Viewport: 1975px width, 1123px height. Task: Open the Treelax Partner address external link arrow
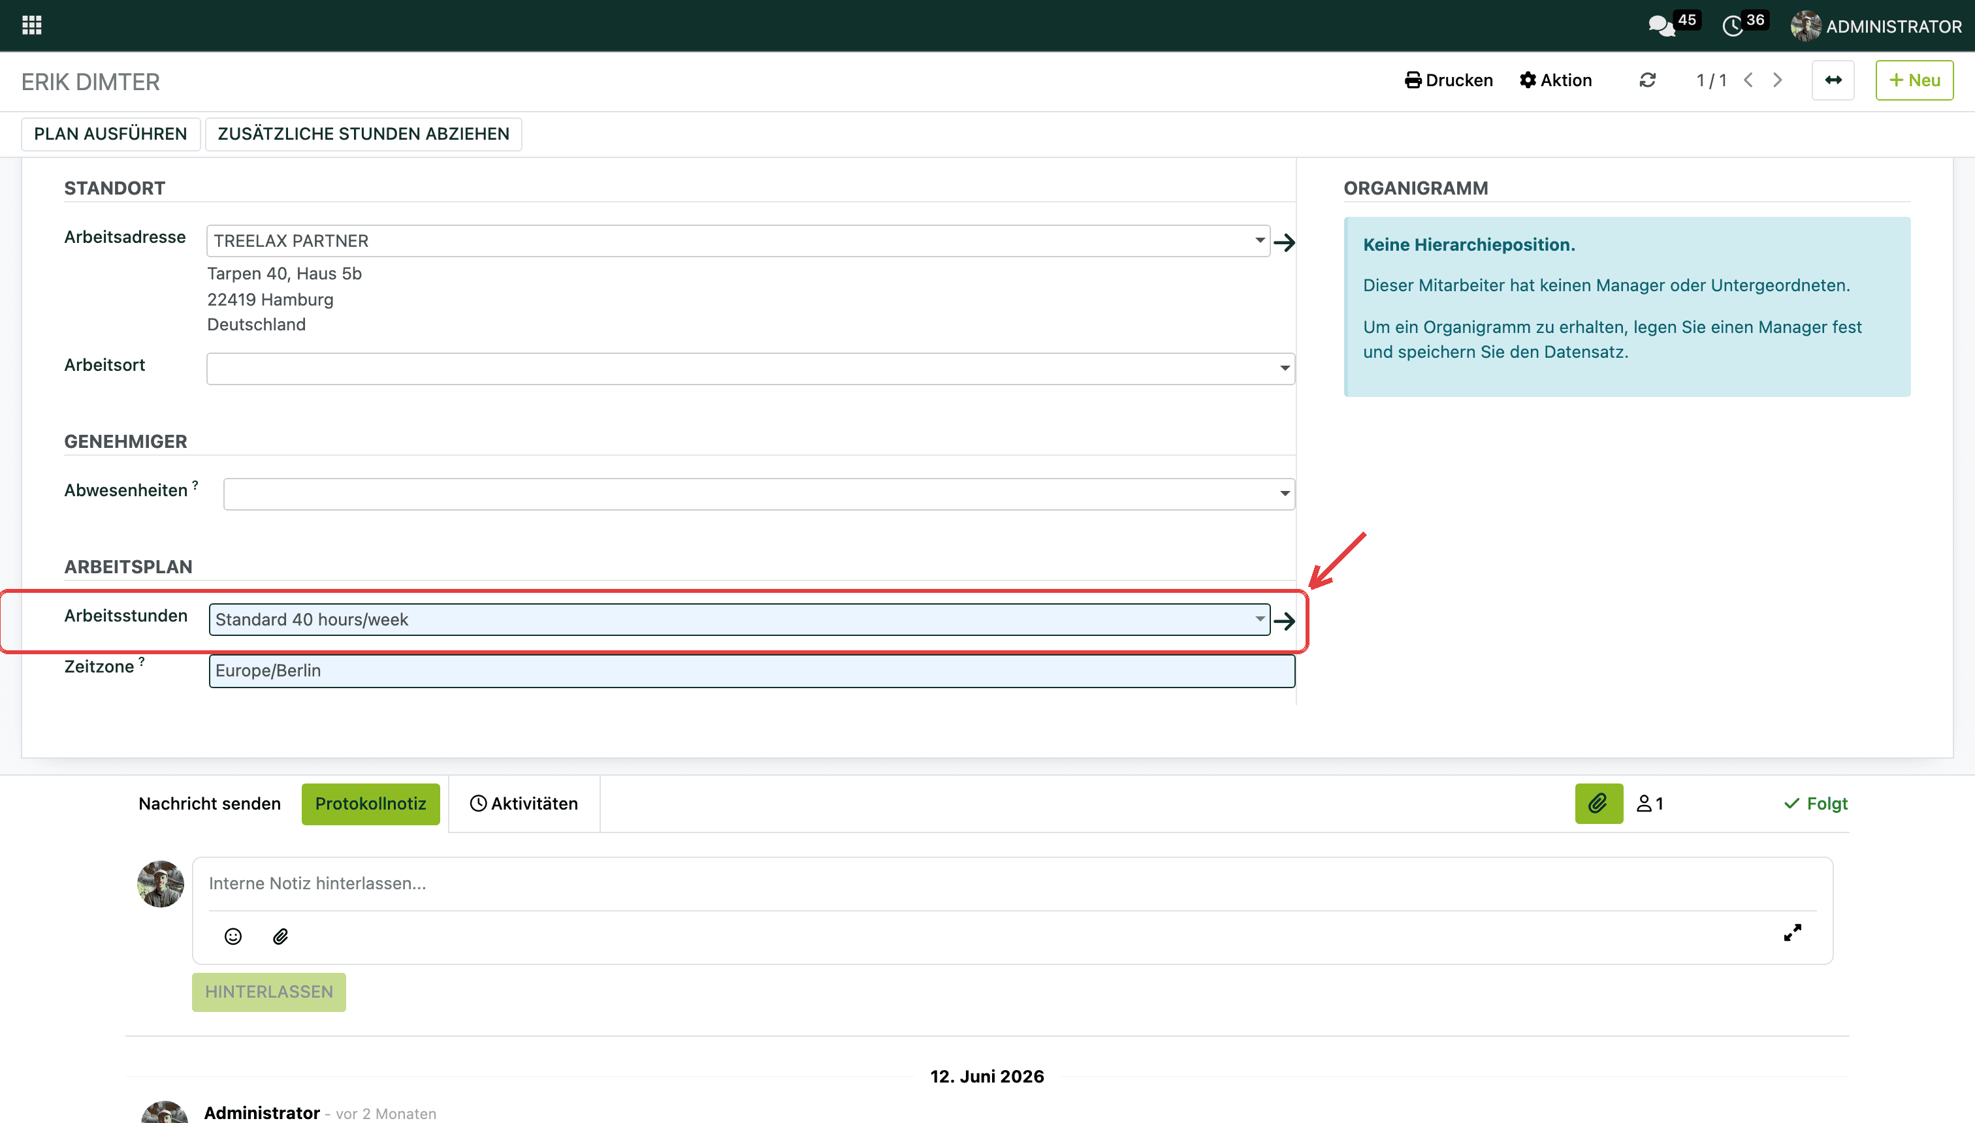pos(1285,242)
